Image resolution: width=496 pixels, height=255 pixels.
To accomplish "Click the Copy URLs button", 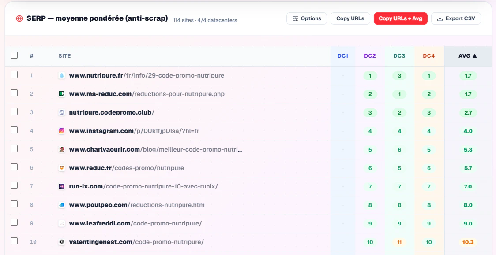I will point(350,18).
